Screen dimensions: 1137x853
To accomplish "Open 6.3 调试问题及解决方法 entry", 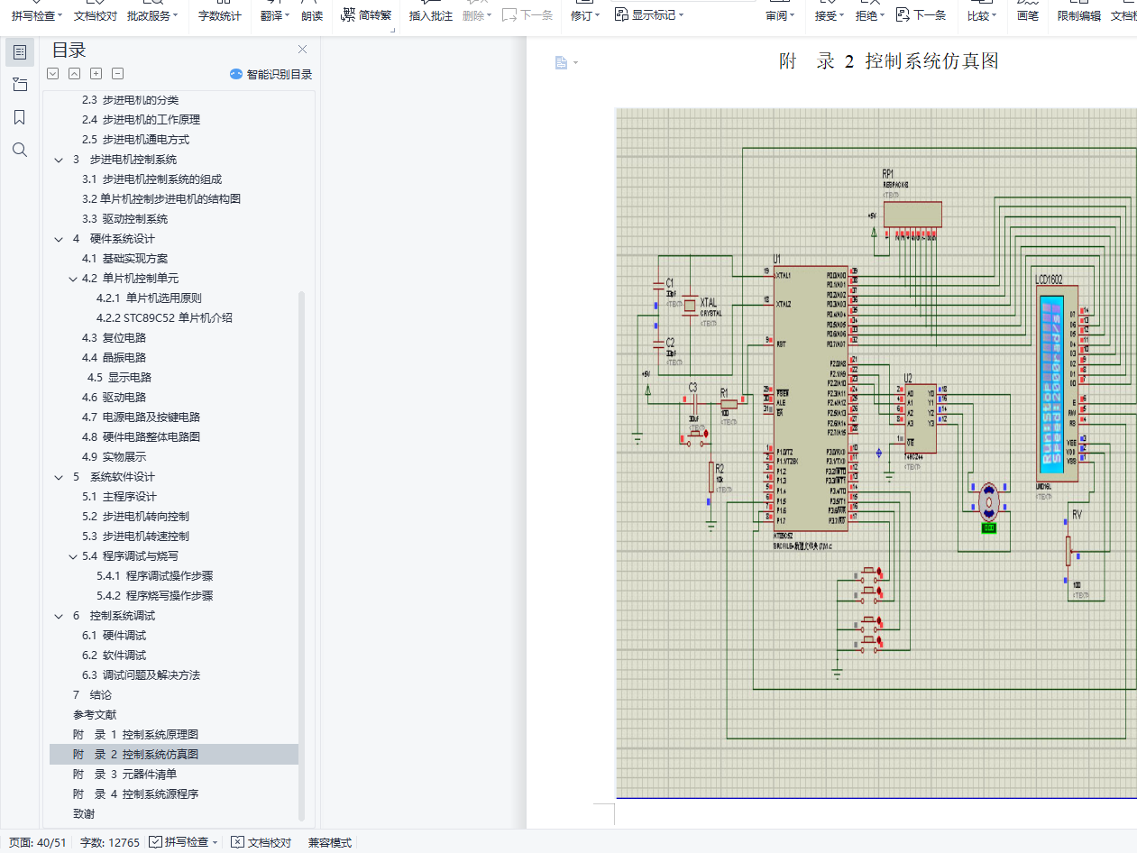I will click(x=141, y=675).
